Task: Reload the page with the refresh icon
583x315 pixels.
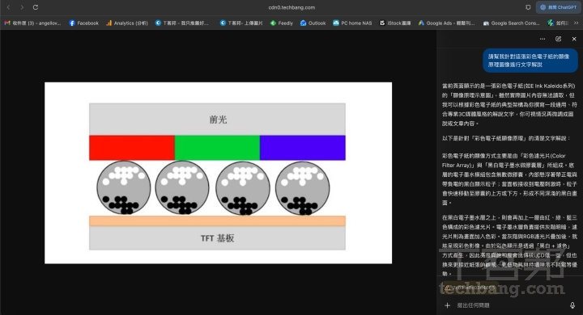Action: [x=36, y=7]
